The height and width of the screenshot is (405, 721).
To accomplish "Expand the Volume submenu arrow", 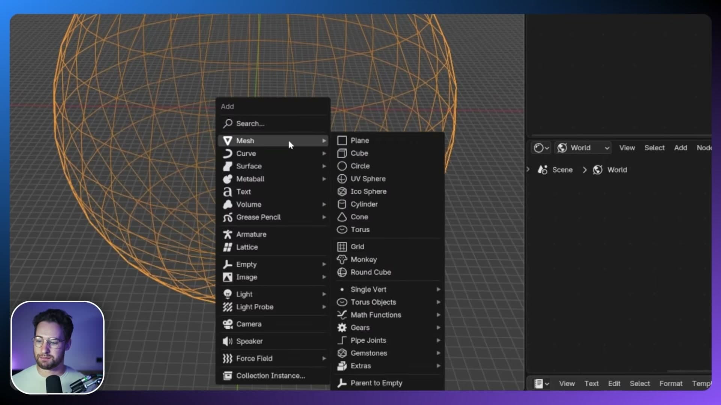I will tap(324, 204).
